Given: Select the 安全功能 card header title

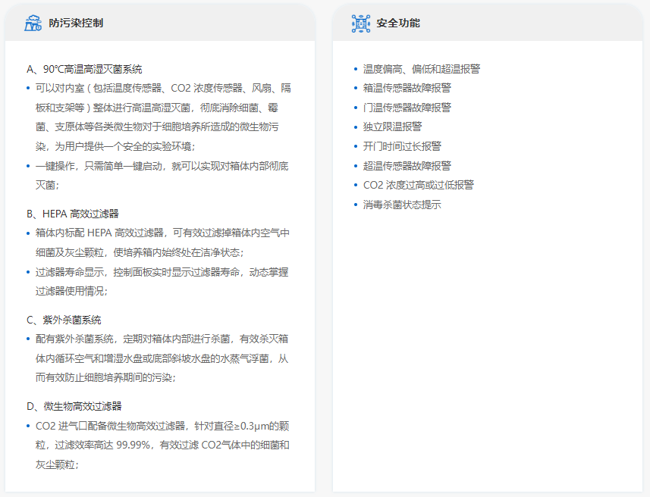Looking at the screenshot, I should coord(398,23).
